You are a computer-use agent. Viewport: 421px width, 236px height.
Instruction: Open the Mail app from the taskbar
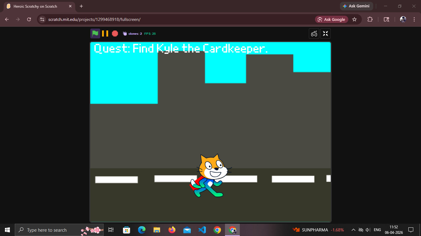[x=187, y=230]
